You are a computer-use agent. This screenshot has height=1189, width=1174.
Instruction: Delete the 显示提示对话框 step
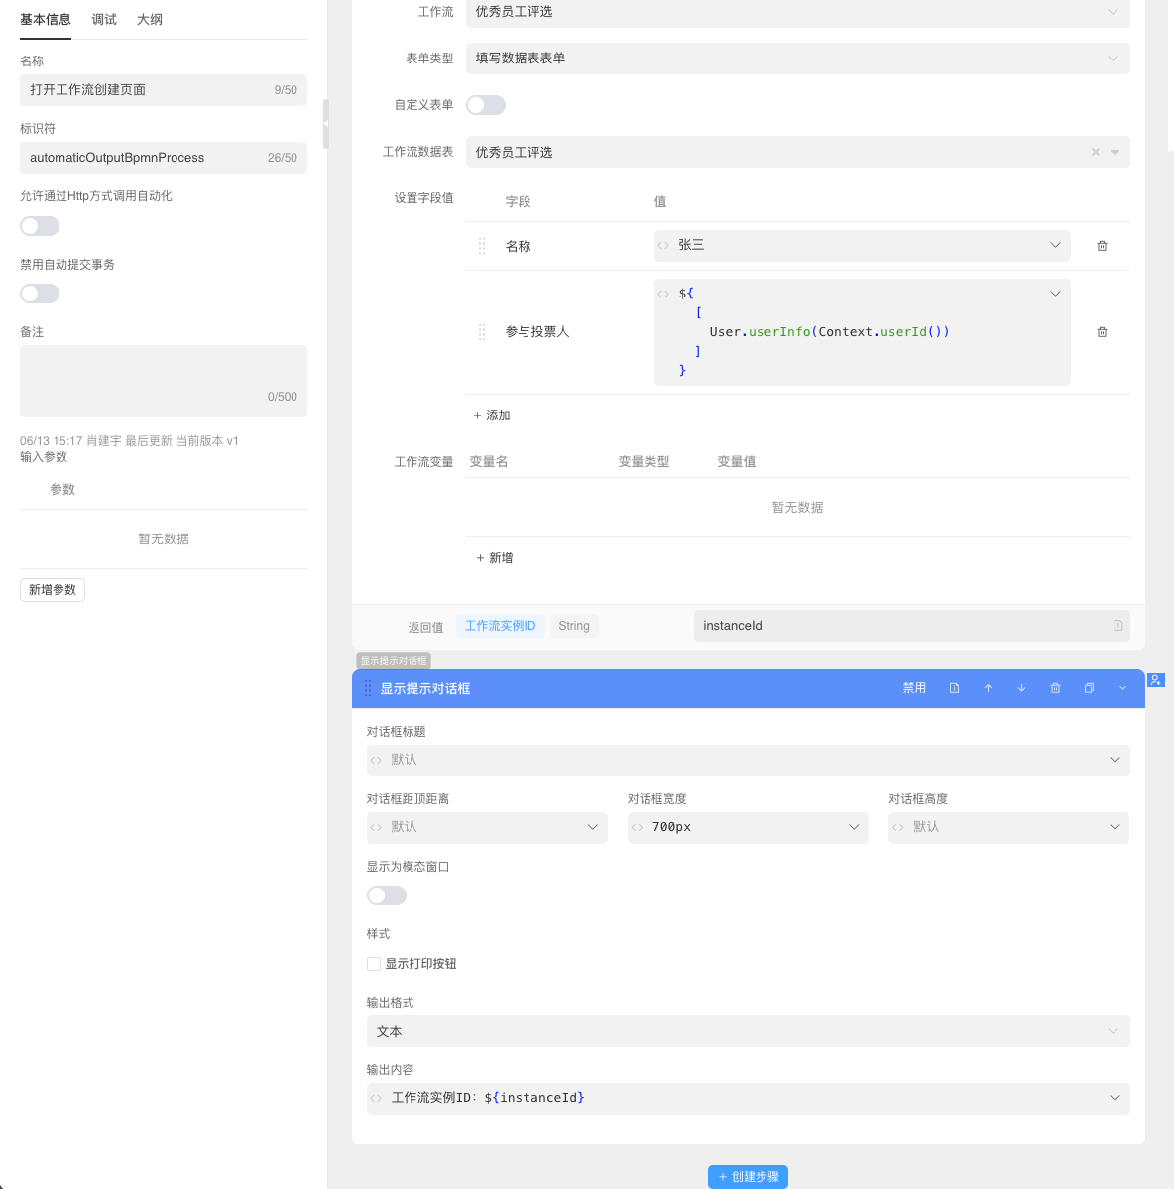(x=1055, y=688)
